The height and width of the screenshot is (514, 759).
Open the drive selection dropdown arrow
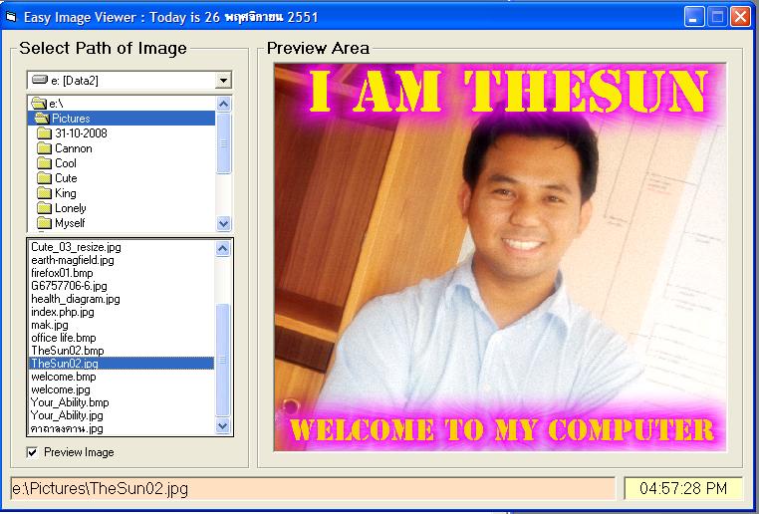click(223, 81)
